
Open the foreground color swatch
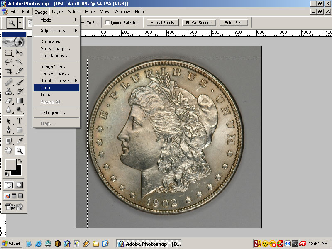(10, 164)
